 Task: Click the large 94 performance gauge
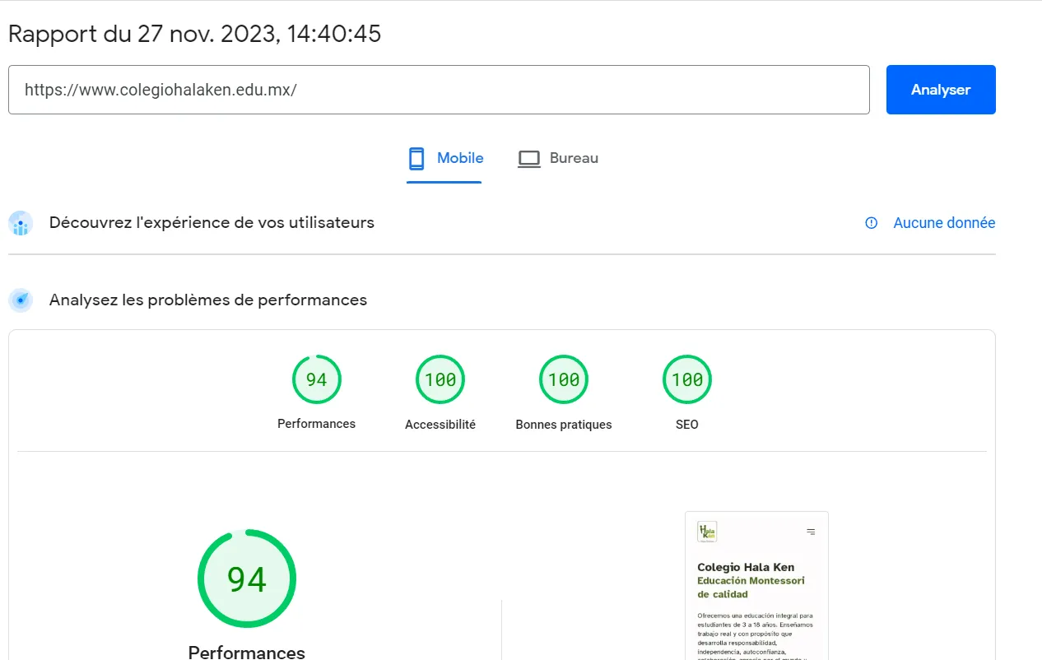(246, 579)
